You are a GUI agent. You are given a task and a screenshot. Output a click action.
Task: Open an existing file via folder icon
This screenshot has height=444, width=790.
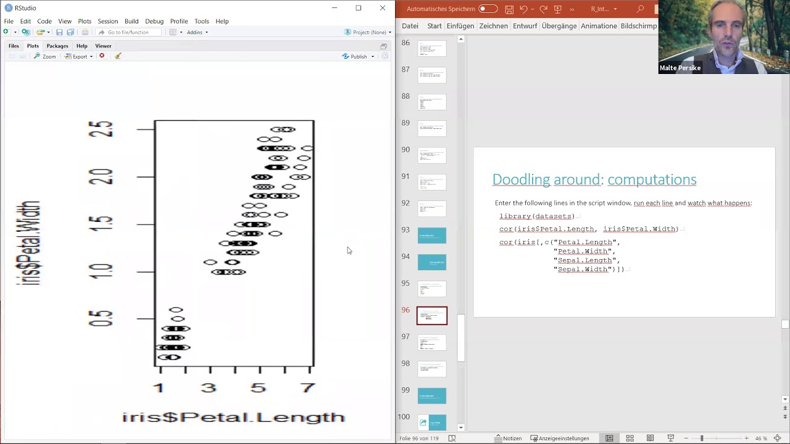point(40,32)
